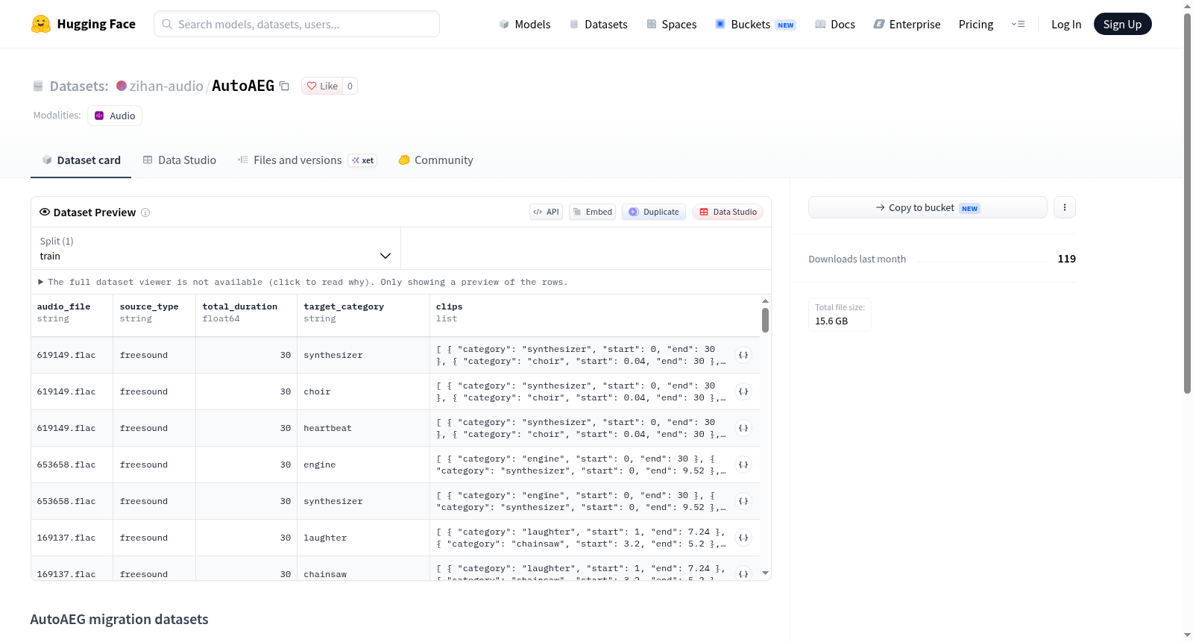This screenshot has height=642, width=1193.
Task: Click the Duplicate button
Action: click(x=654, y=212)
